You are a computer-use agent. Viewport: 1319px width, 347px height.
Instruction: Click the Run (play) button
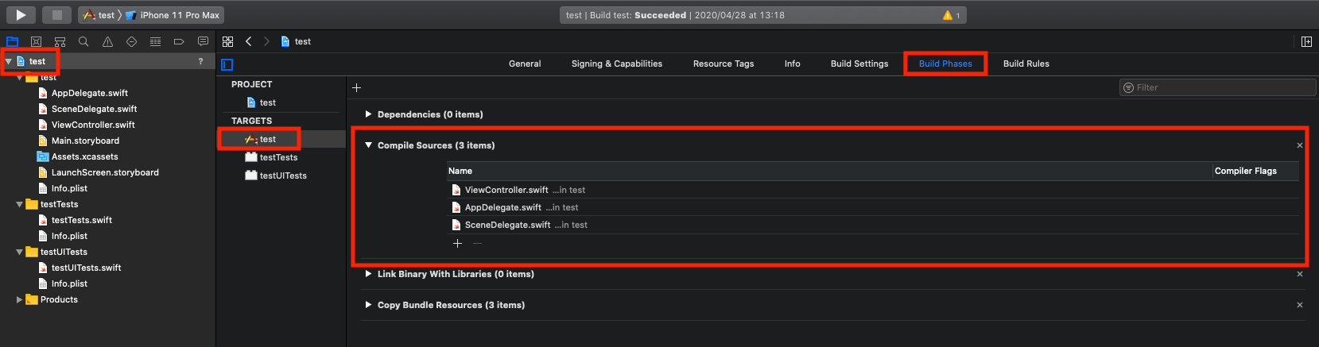tap(21, 14)
